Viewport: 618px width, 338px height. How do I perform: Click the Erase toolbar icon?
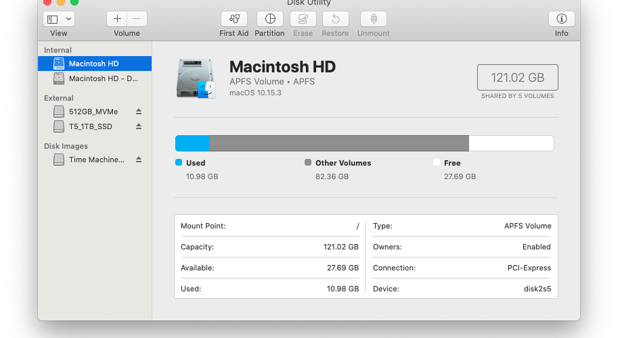point(303,19)
